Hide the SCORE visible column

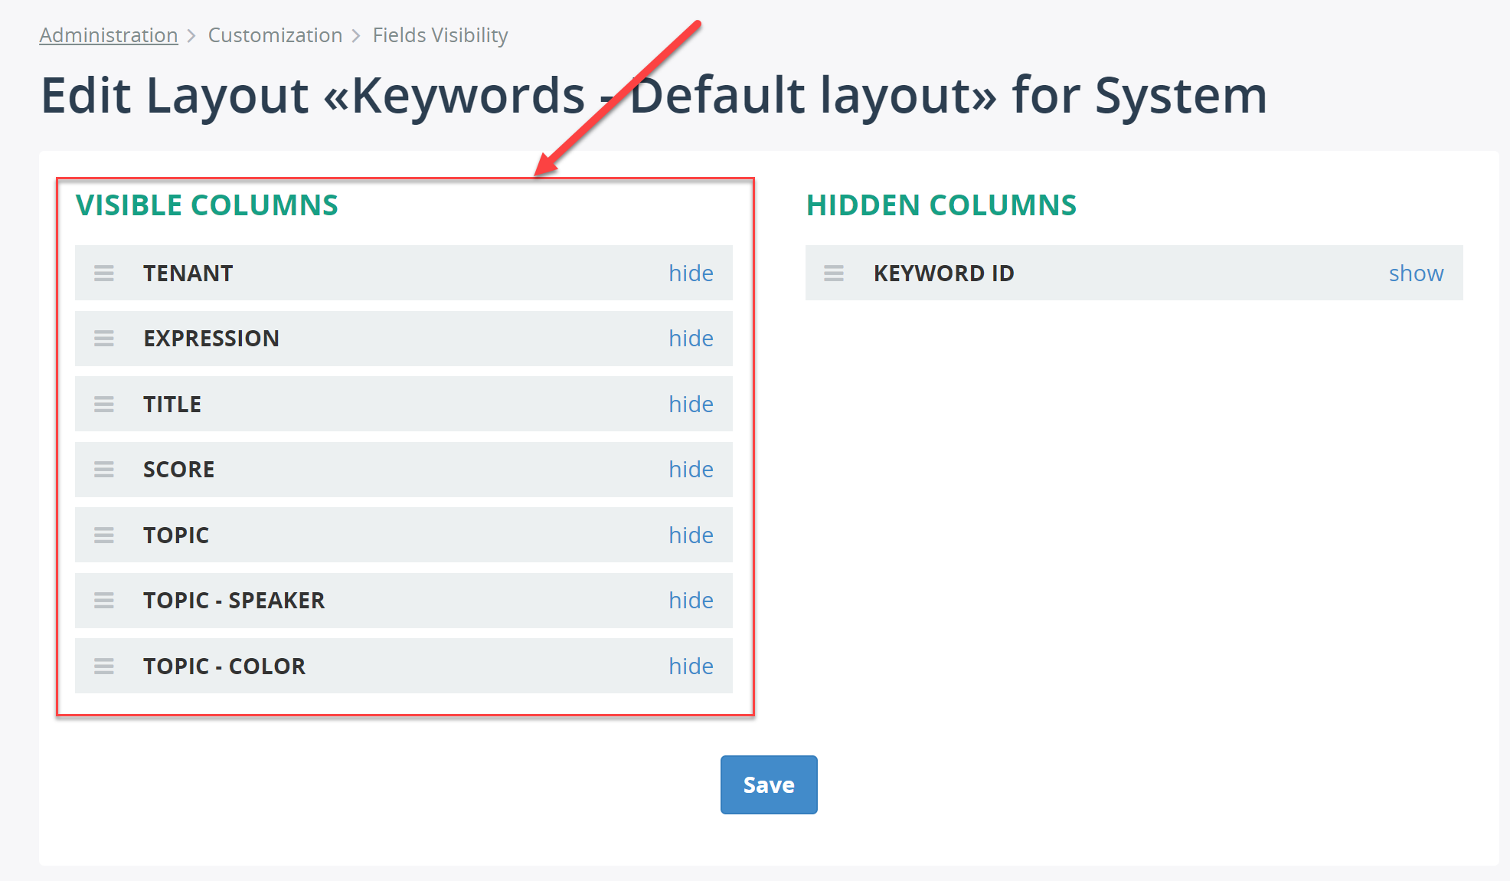[691, 468]
